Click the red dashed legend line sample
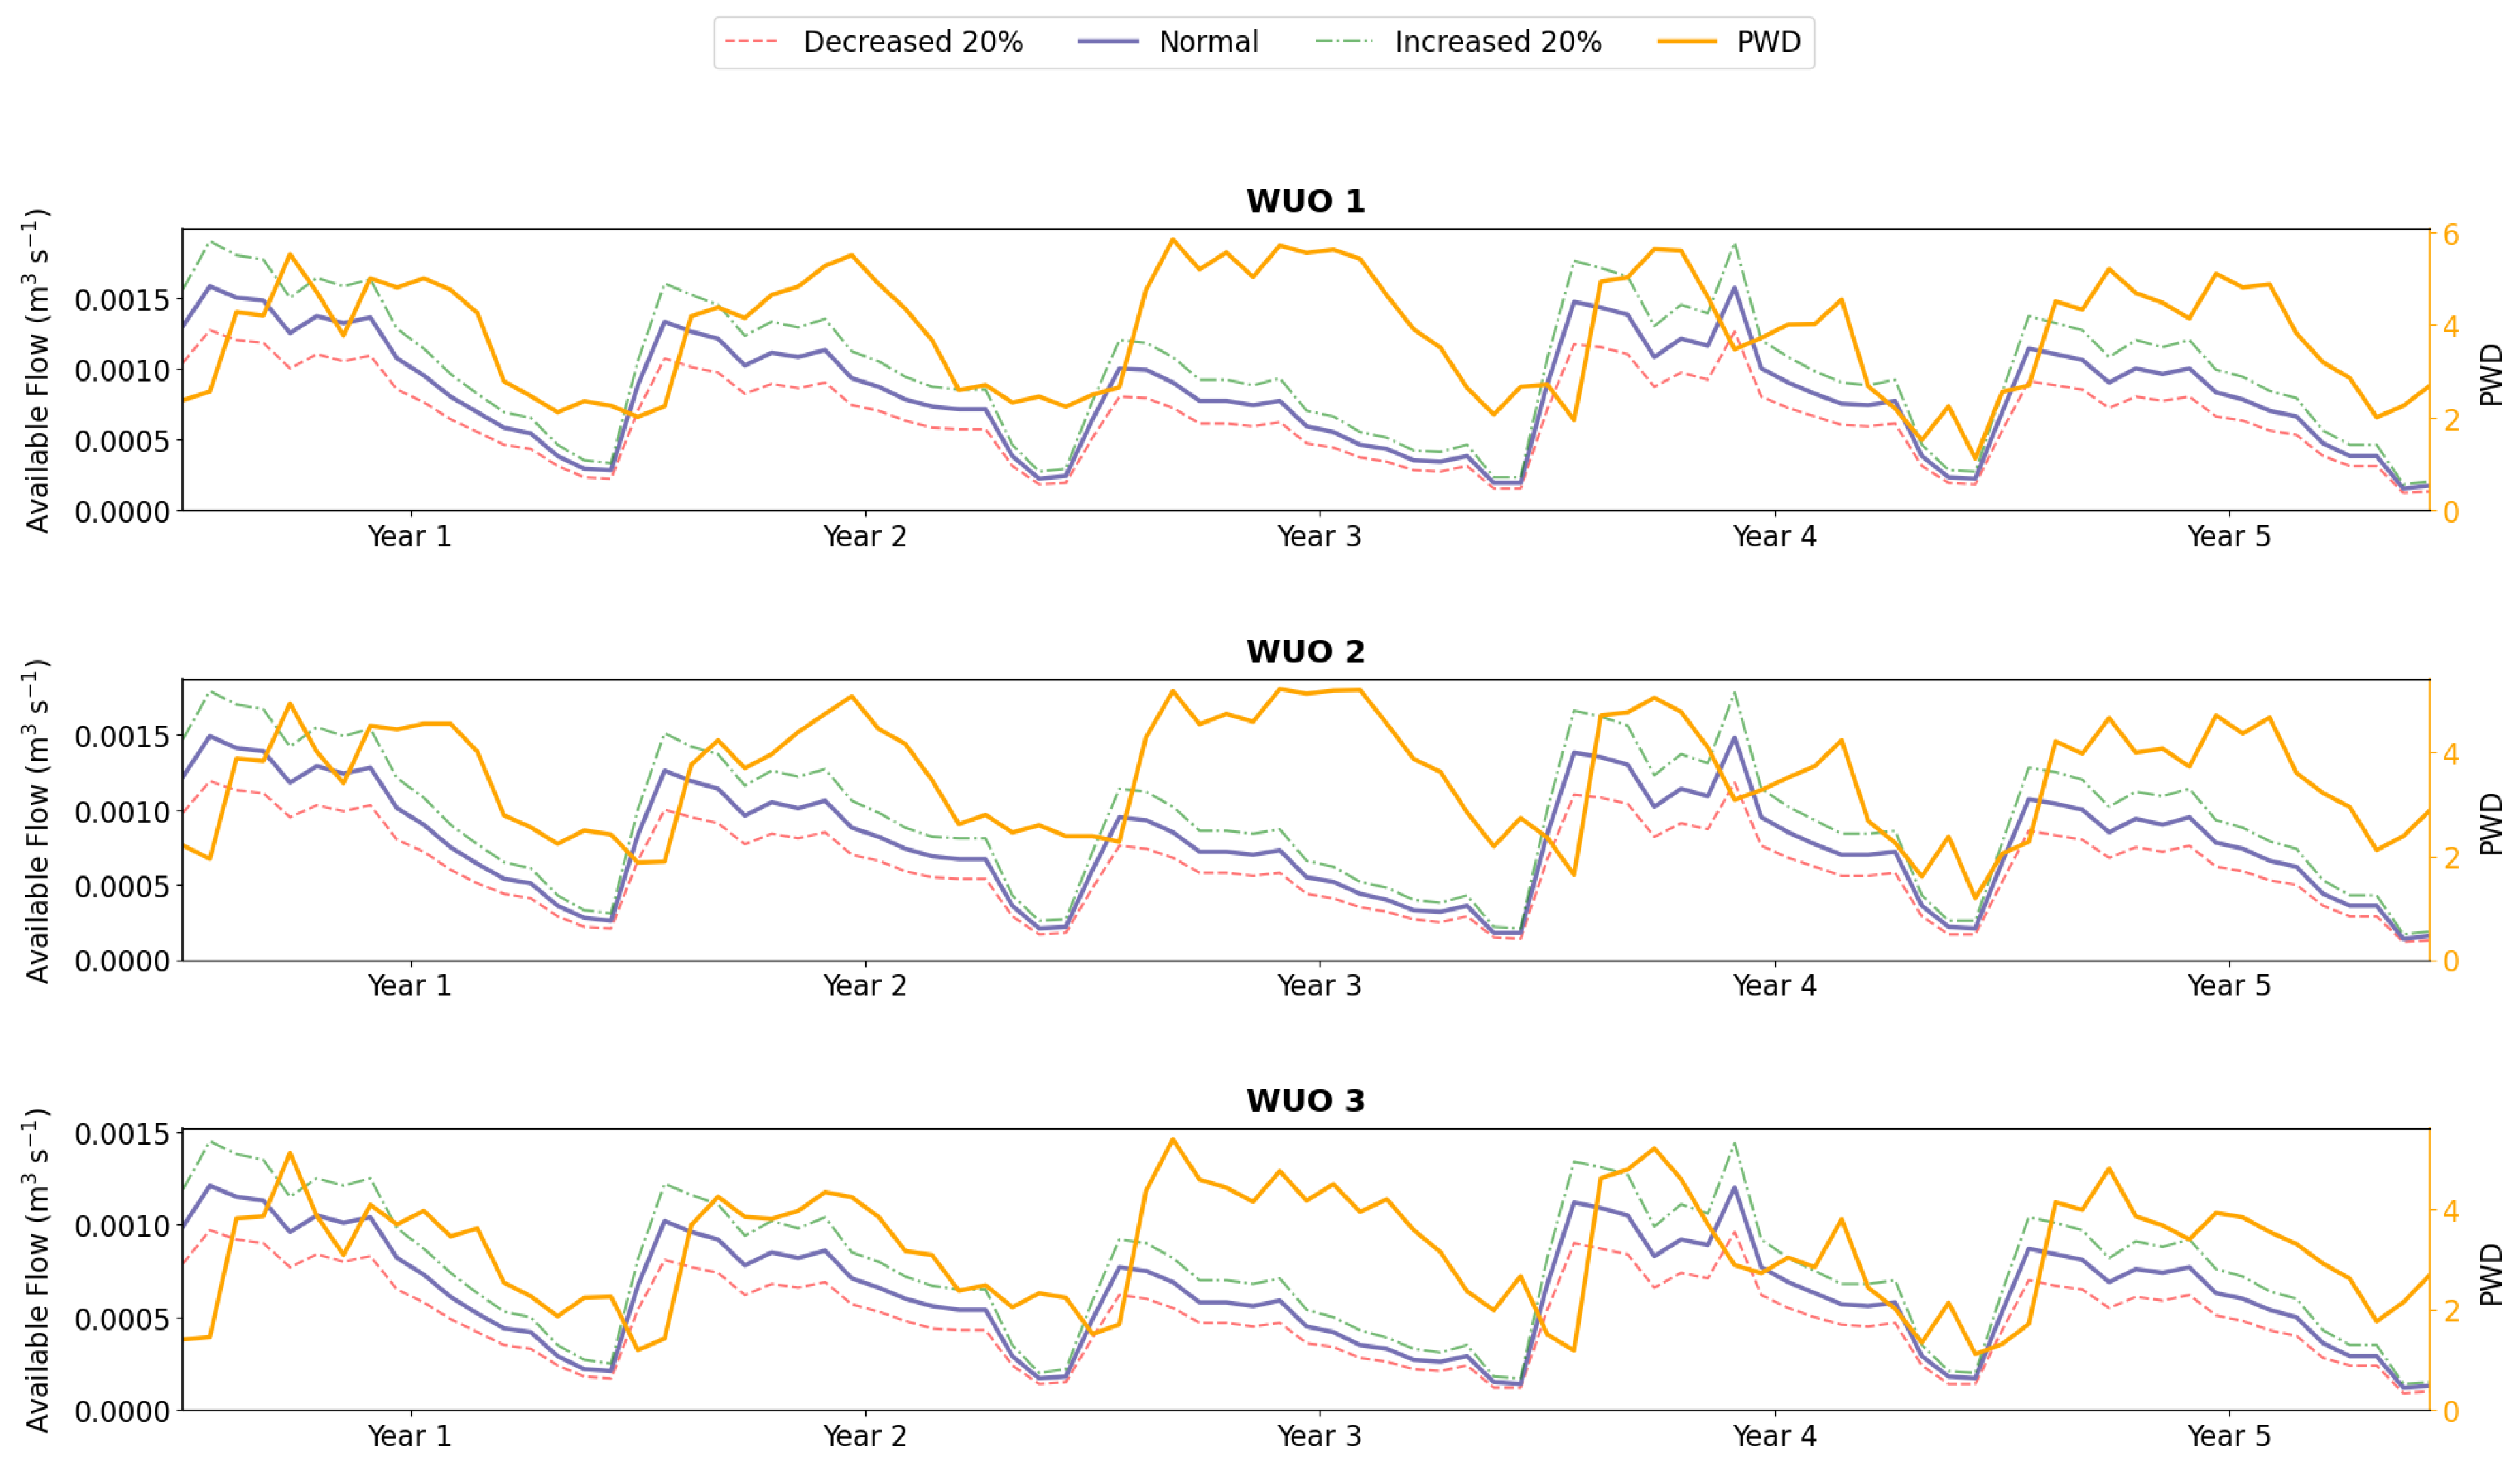The height and width of the screenshot is (1462, 2520). pos(751,42)
